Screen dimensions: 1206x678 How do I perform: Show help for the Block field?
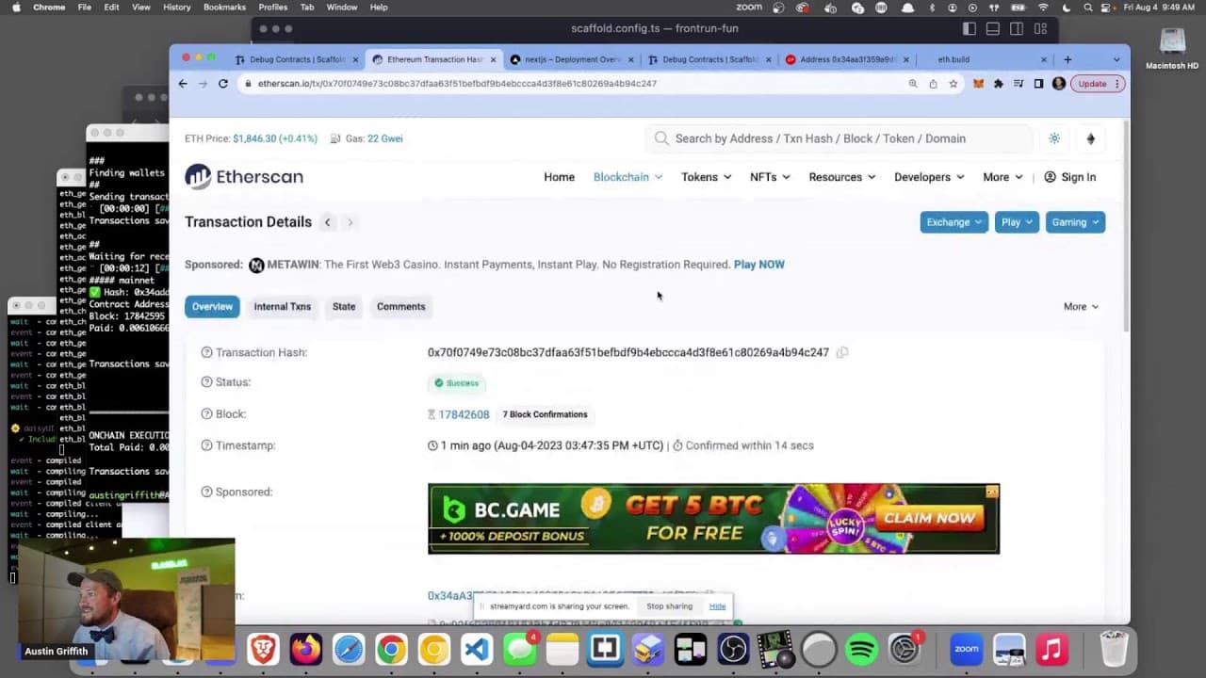(x=206, y=414)
